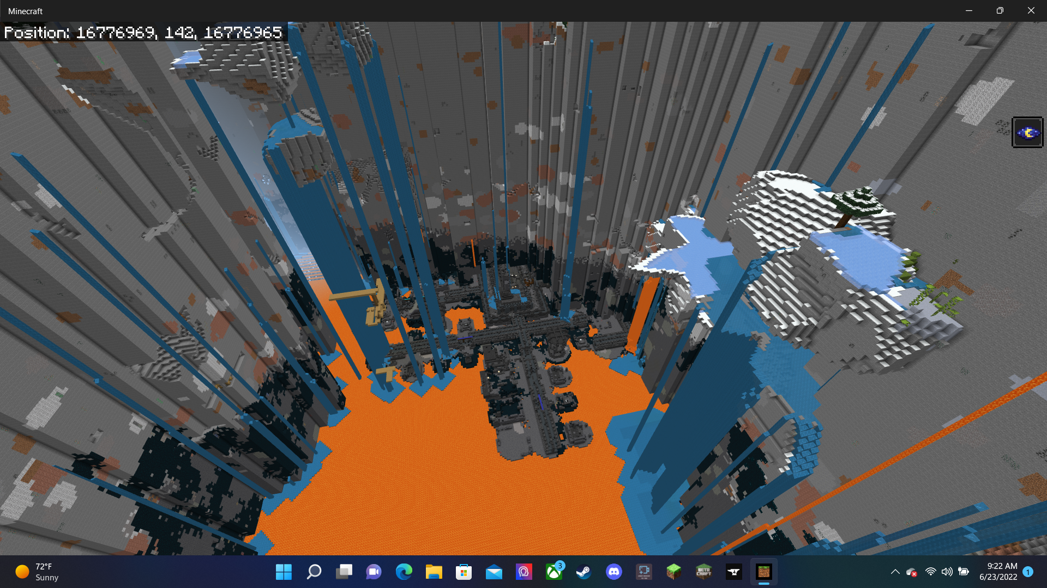Click the OneDrive sync error icon
Image resolution: width=1047 pixels, height=588 pixels.
click(911, 572)
